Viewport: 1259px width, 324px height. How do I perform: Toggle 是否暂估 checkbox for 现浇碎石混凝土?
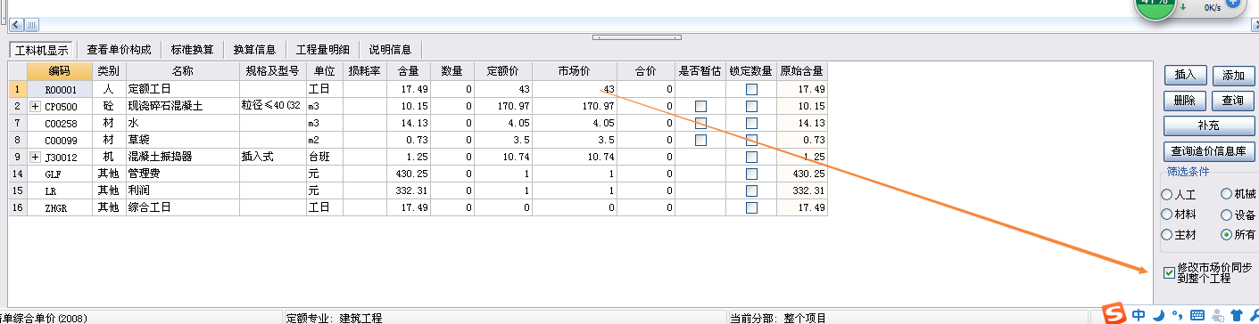(x=700, y=106)
